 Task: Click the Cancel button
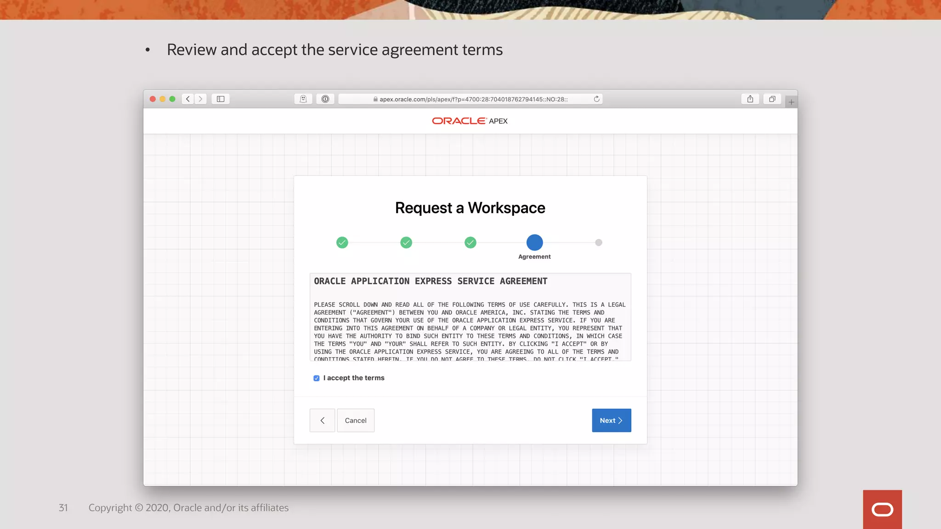[356, 420]
